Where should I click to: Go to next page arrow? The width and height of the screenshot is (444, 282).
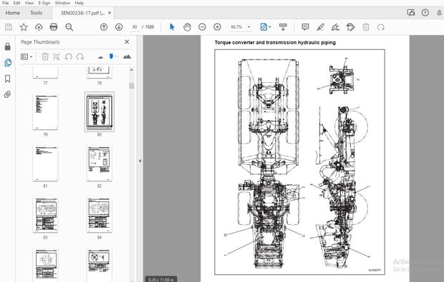pos(119,27)
